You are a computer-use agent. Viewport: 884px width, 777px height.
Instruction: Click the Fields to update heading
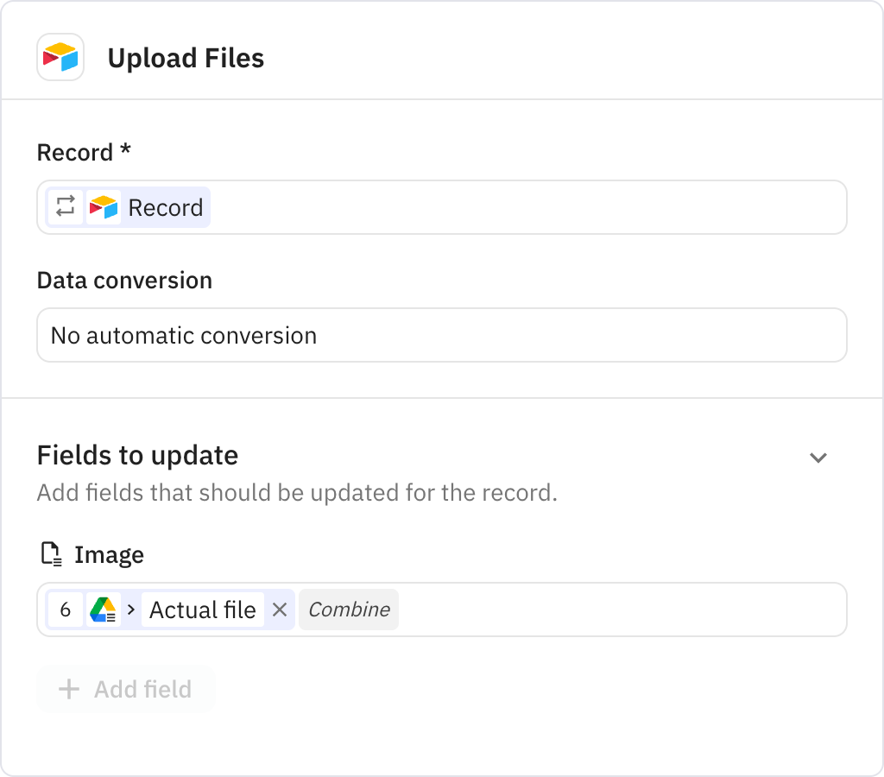point(137,455)
